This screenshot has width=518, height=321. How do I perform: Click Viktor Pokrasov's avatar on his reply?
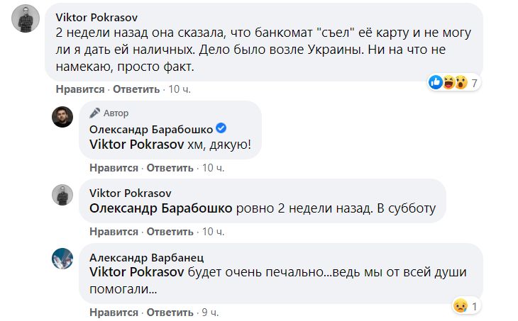pos(63,195)
